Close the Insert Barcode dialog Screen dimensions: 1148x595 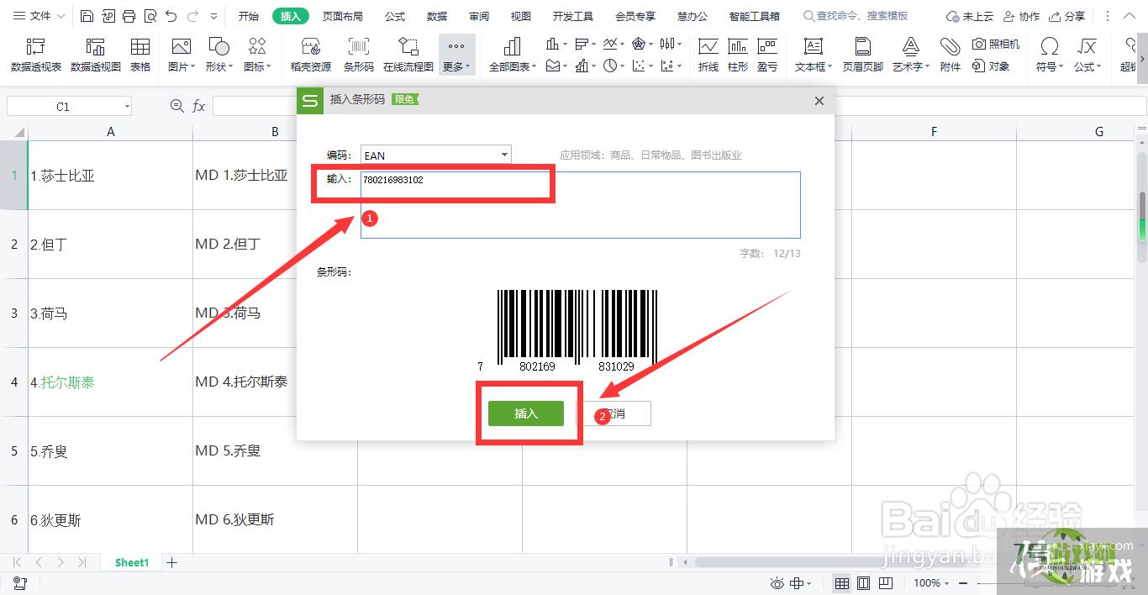pos(819,101)
